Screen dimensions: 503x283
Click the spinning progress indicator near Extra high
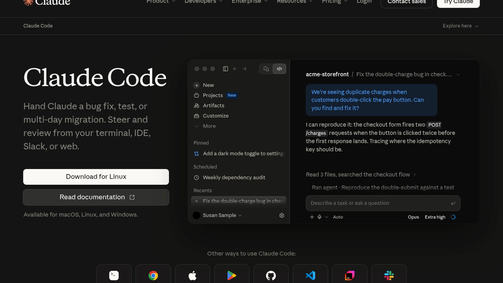[453, 217]
